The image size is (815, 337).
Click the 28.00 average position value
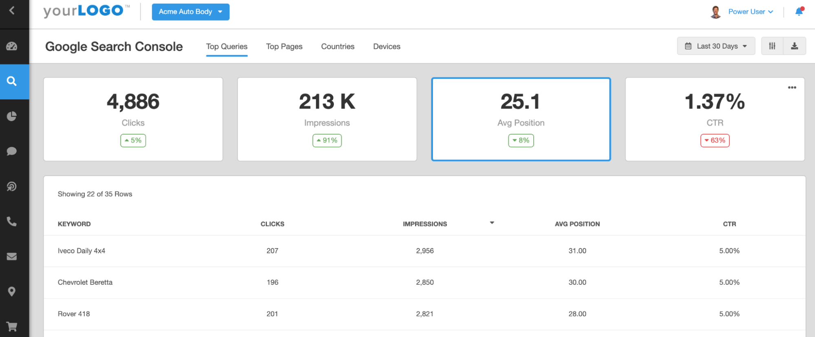click(x=577, y=314)
